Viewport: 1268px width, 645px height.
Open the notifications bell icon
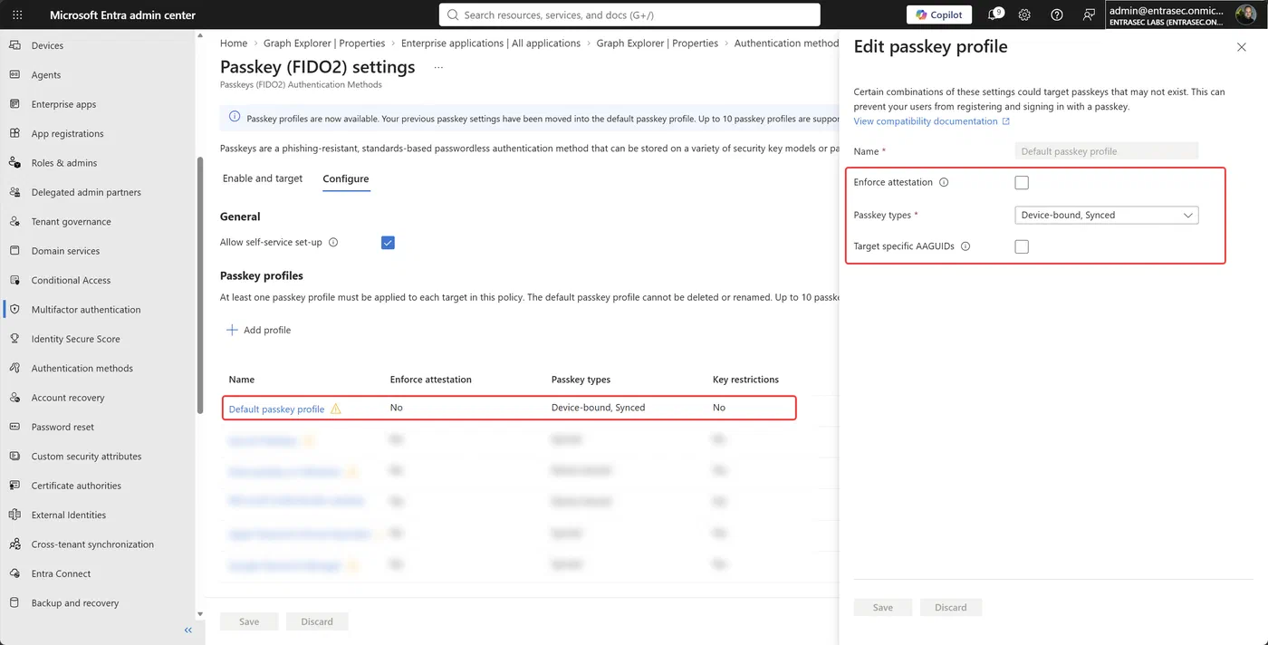[994, 14]
